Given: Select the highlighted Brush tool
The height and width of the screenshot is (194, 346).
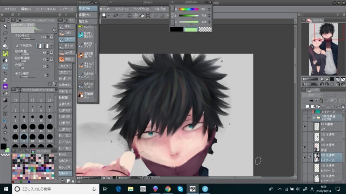Looking at the screenshot, I should (x=5, y=67).
